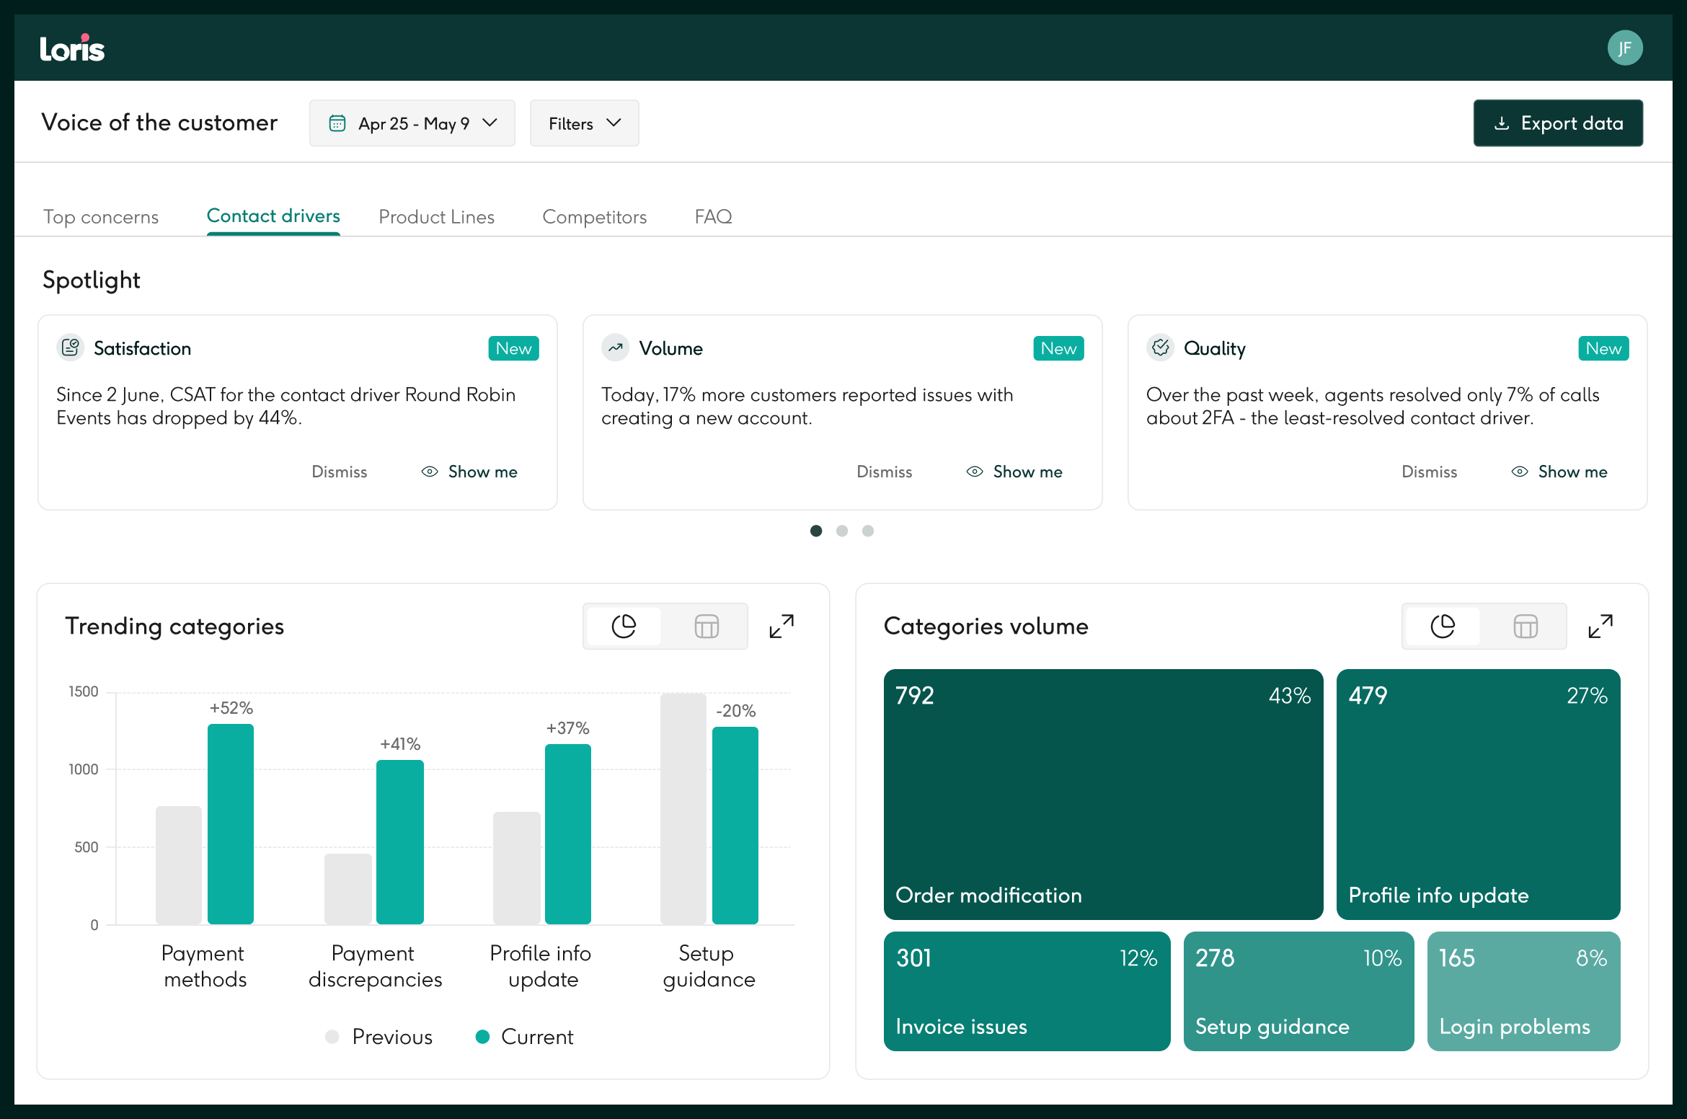1687x1119 pixels.
Task: Show details for the Satisfaction insight
Action: pyautogui.click(x=469, y=472)
